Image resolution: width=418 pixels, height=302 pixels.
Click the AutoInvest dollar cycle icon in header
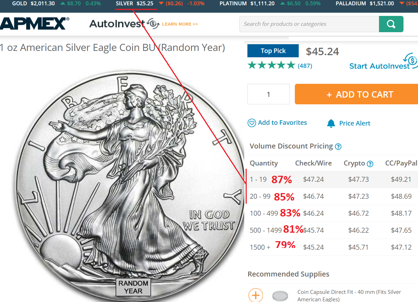(x=153, y=24)
